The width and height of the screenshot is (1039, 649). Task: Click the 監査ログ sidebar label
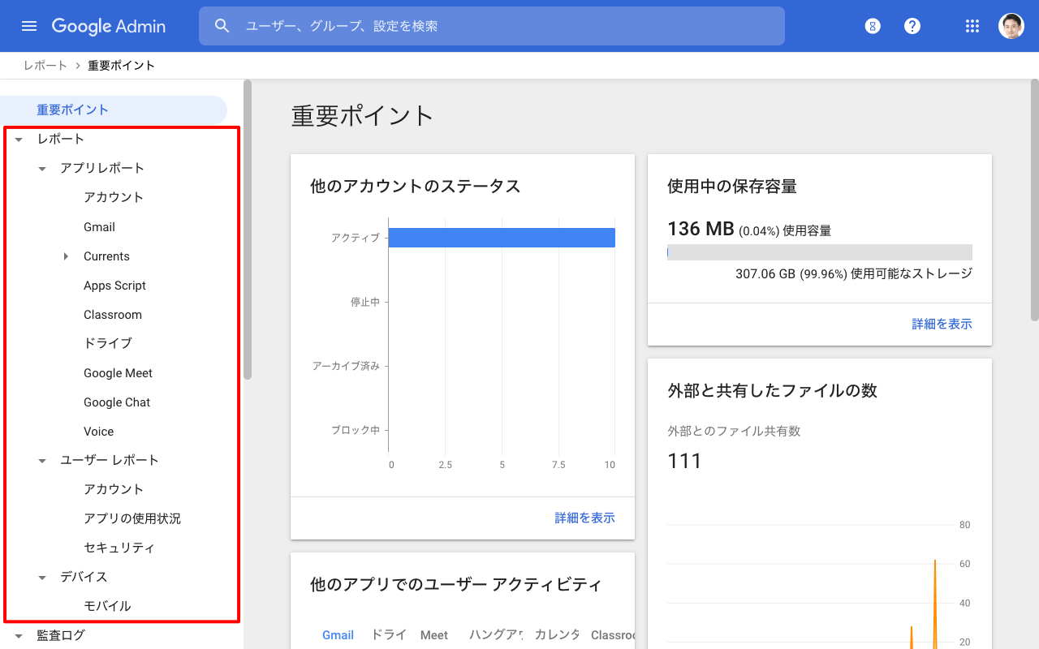click(61, 635)
